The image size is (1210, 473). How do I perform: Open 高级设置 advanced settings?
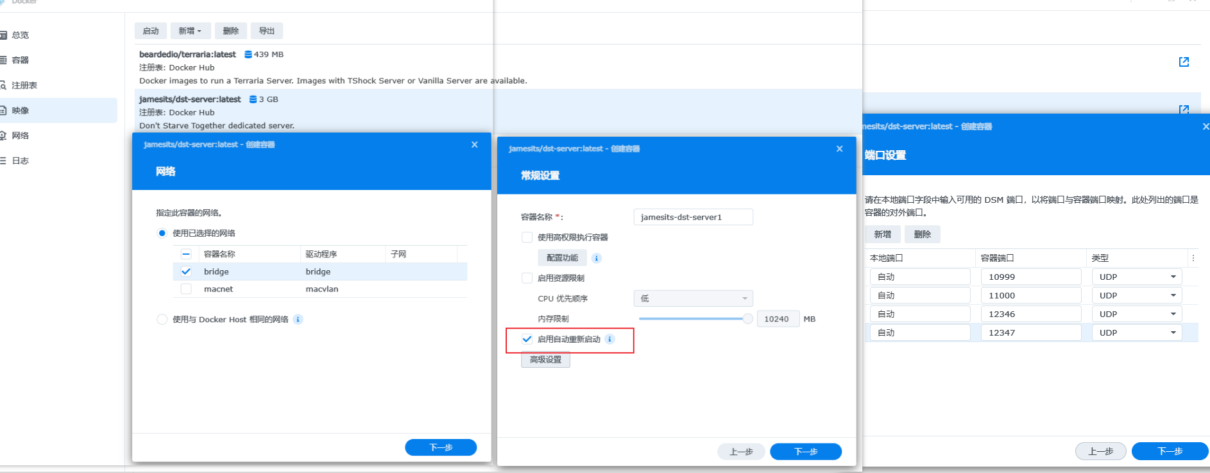pyautogui.click(x=545, y=359)
